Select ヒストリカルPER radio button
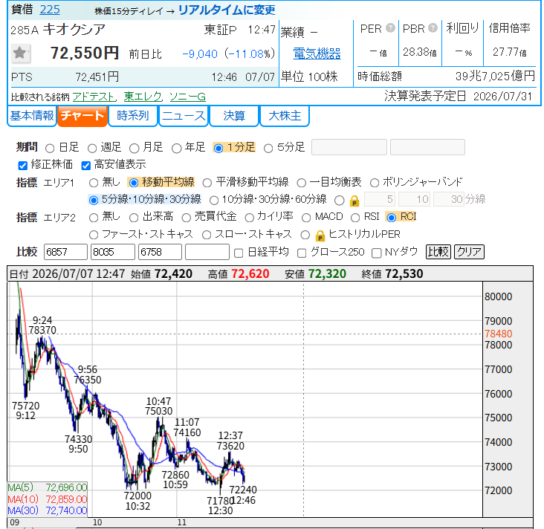544x529 pixels. pyautogui.click(x=305, y=236)
